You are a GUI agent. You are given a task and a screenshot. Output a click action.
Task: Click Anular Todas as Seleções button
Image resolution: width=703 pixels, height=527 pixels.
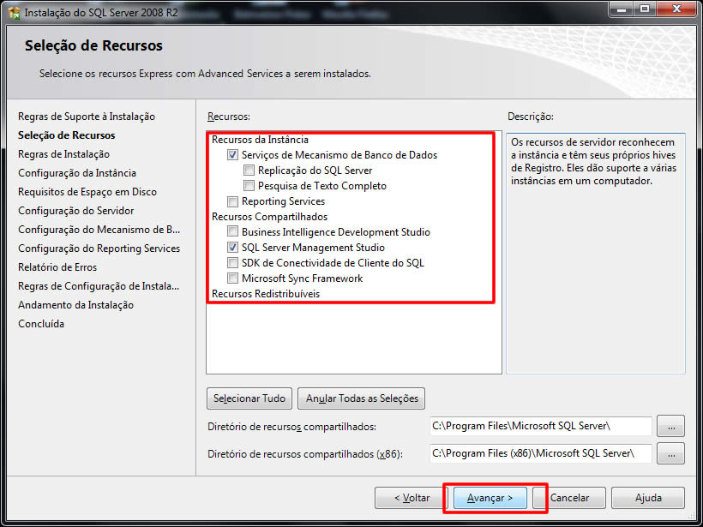[x=362, y=398]
